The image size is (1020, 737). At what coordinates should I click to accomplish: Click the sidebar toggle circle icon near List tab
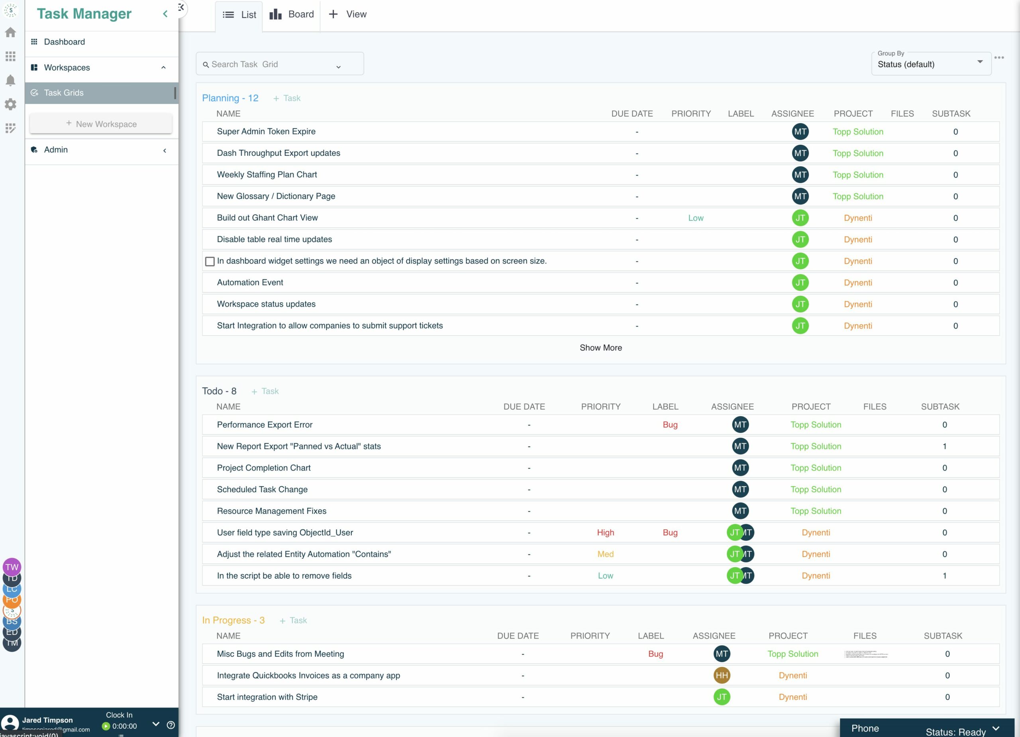[181, 8]
